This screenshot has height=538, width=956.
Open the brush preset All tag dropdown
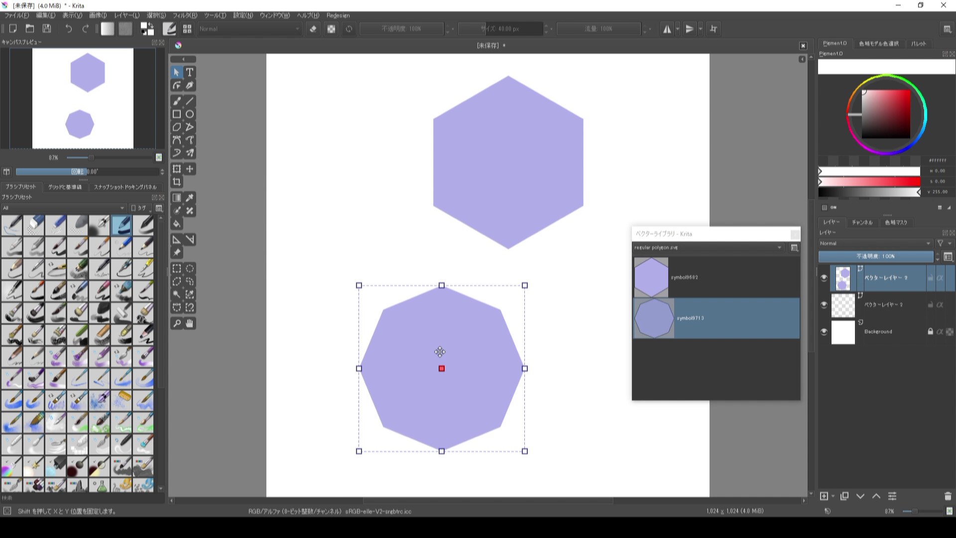[x=63, y=208]
